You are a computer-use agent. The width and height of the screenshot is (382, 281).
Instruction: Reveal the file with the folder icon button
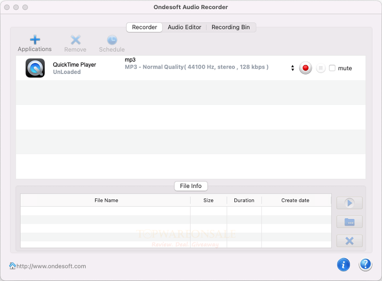[x=350, y=221]
